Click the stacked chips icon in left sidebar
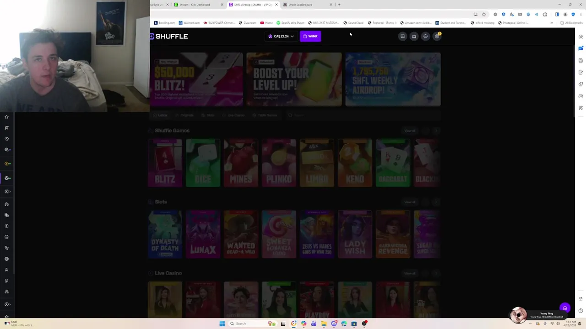The image size is (586, 329). pos(6,215)
